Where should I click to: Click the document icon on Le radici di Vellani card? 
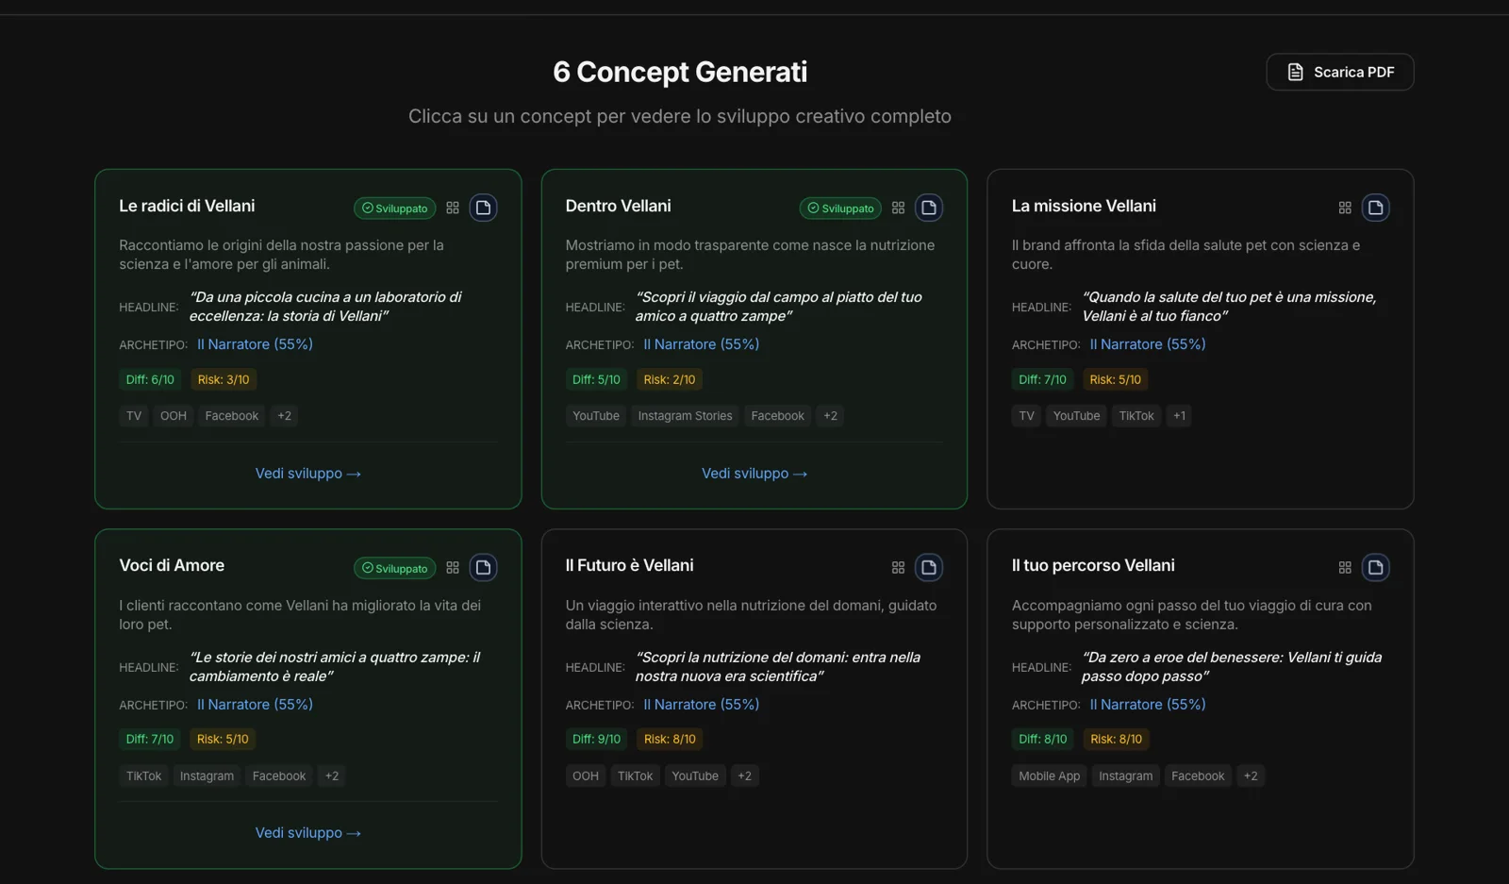pyautogui.click(x=483, y=208)
